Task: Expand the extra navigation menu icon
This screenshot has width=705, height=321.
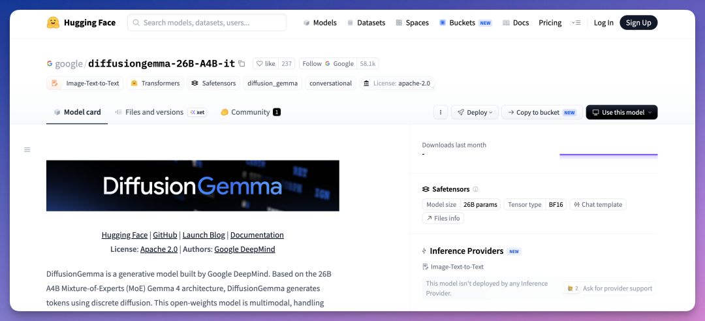Action: [x=576, y=22]
